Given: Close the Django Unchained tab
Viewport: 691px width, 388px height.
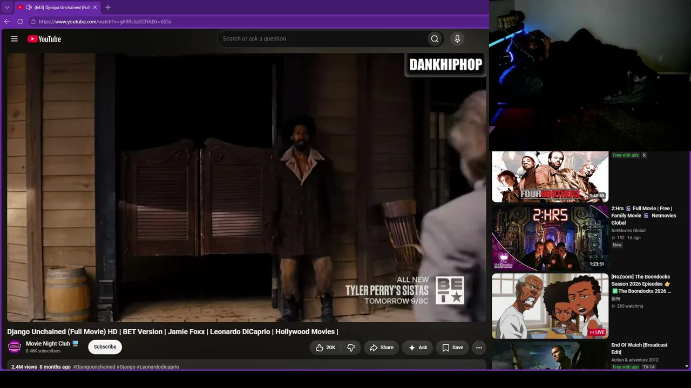Looking at the screenshot, I should tap(95, 8).
